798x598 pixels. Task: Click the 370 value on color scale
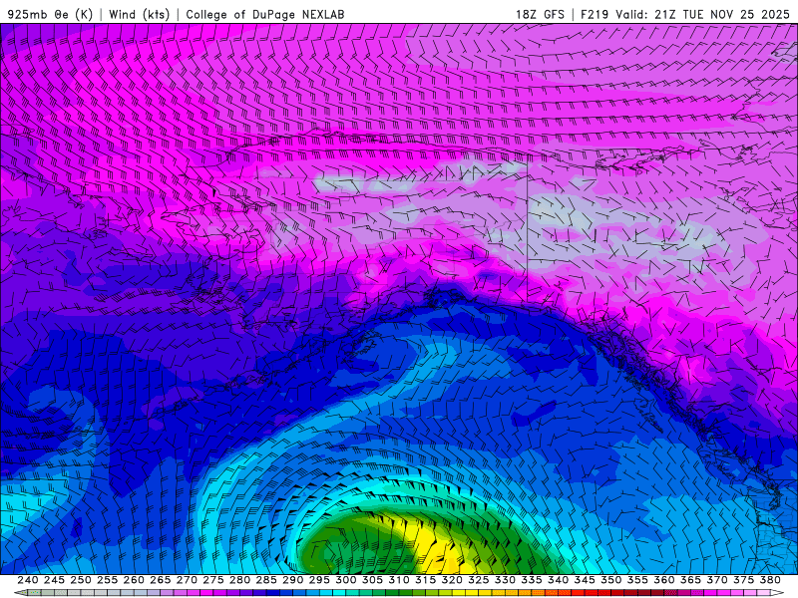(x=717, y=580)
